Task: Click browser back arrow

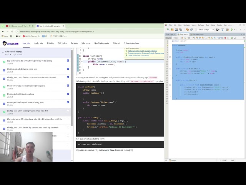Action: pyautogui.click(x=3, y=32)
